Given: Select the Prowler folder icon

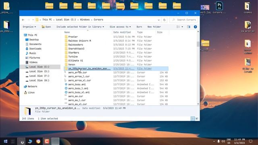Looking at the screenshot, I should pos(66,37).
